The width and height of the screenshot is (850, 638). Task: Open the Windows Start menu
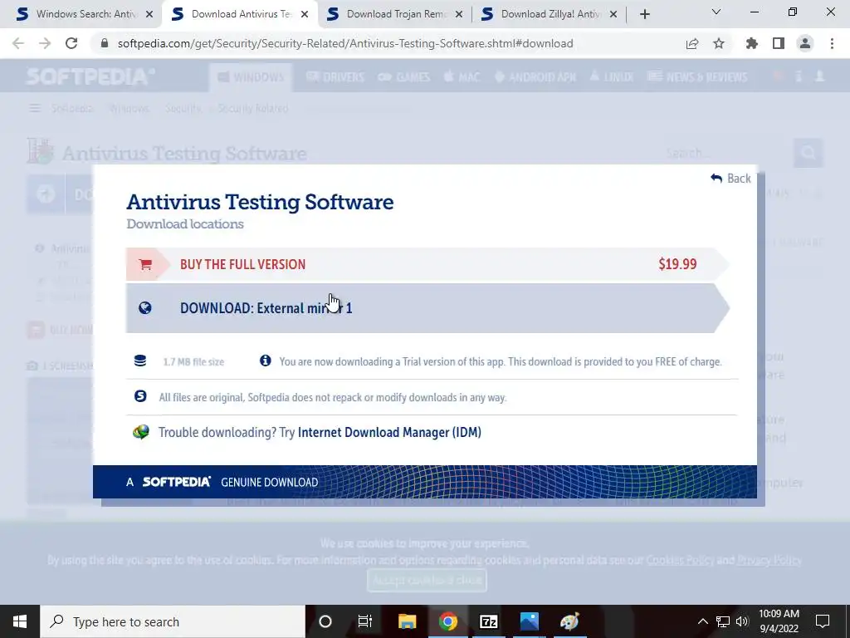coord(20,621)
